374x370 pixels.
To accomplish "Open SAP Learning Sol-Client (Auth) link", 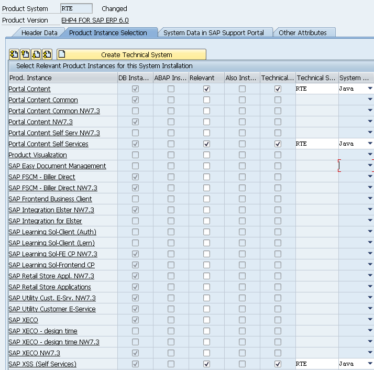I will (x=52, y=232).
